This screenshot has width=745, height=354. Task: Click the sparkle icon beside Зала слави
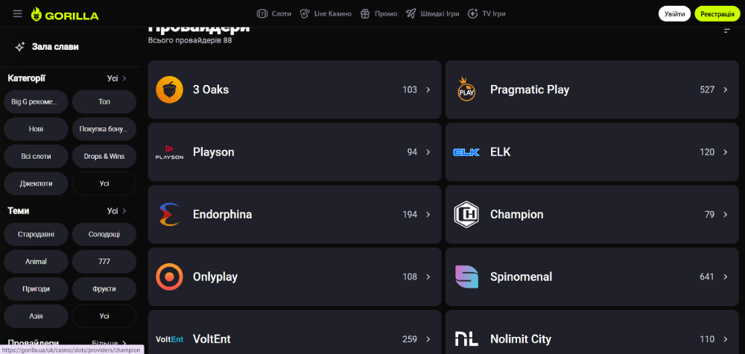click(20, 47)
